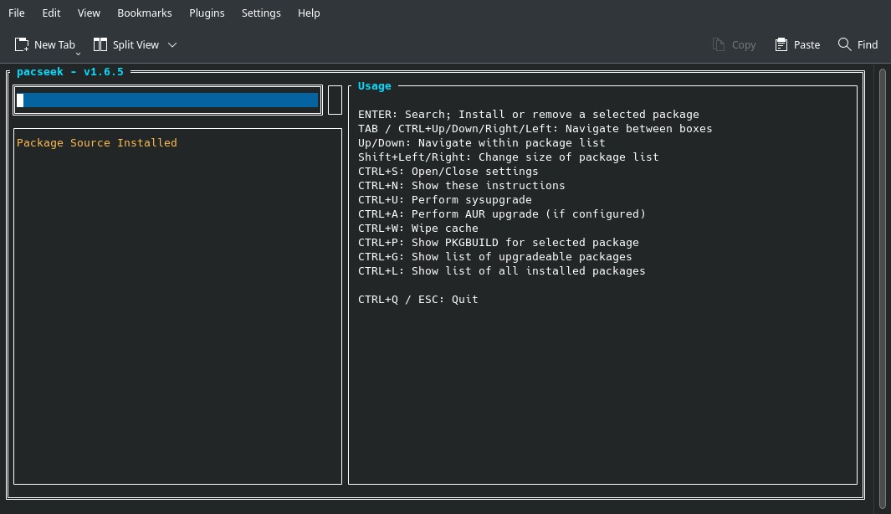Expand the New Tab dropdown arrow
Screen dimensions: 891x514
click(79, 53)
